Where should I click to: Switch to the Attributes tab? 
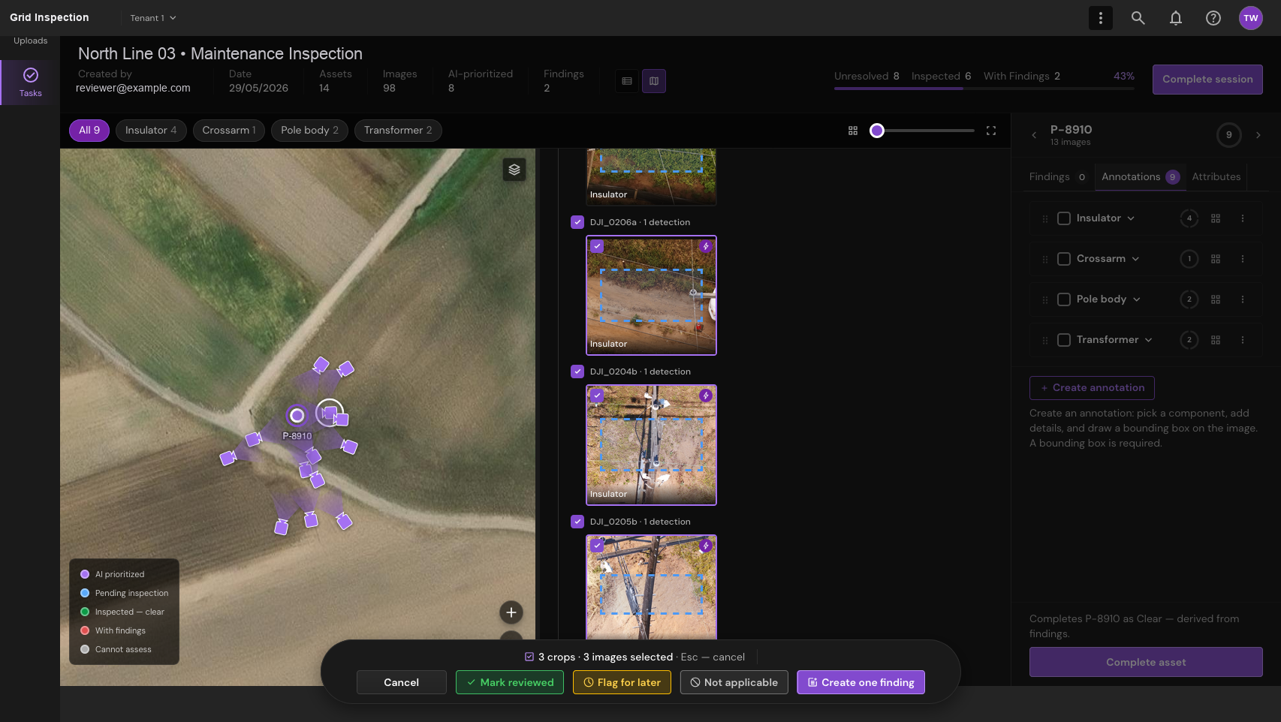[x=1216, y=177]
